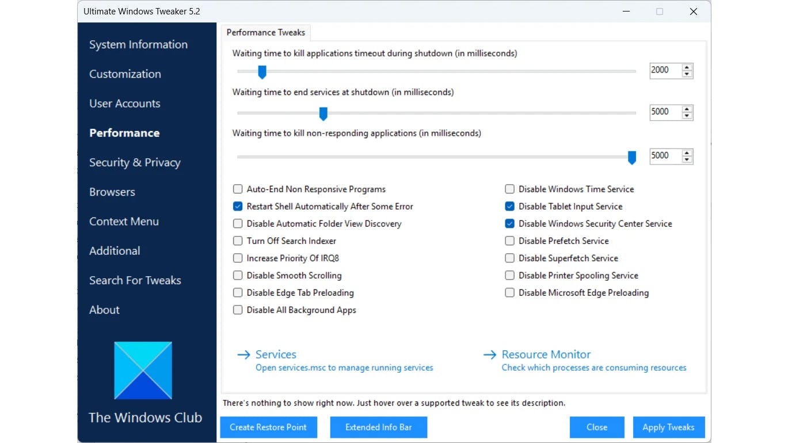Enable Disable Automatic Folder View Discovery
This screenshot has height=443, width=788.
coord(238,224)
